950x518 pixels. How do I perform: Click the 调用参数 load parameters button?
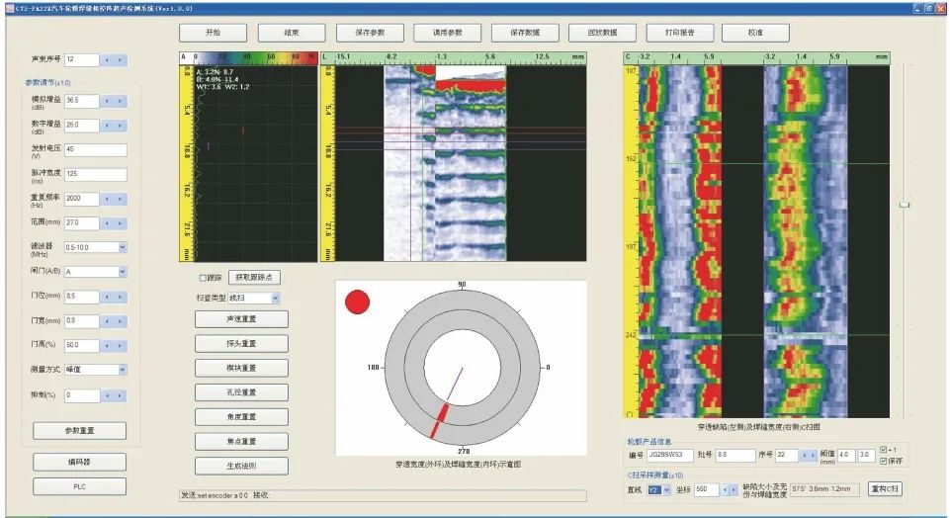point(447,33)
